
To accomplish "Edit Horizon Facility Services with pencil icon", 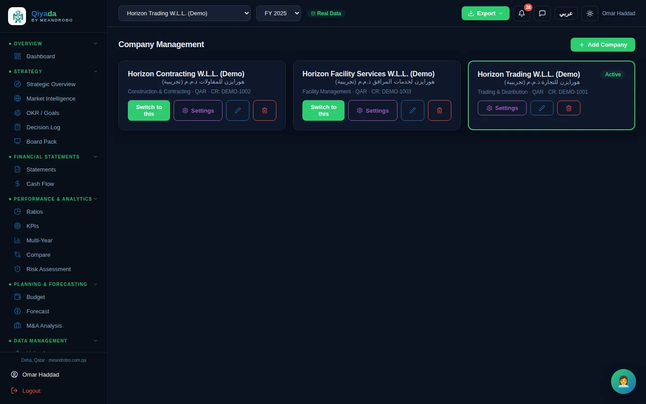I will [413, 110].
